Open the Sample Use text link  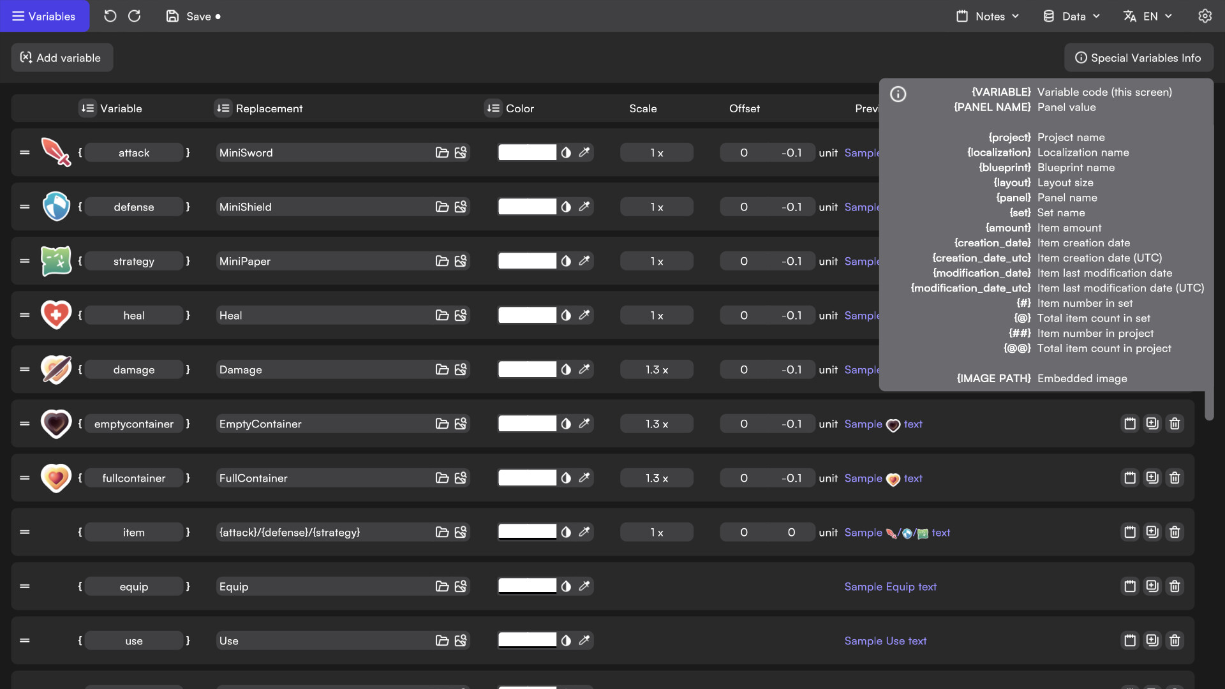pos(885,641)
